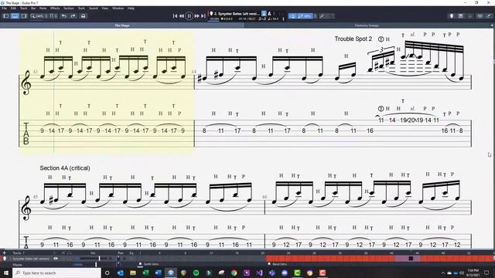
Task: Open Spotify from the taskbar
Action: point(196,273)
